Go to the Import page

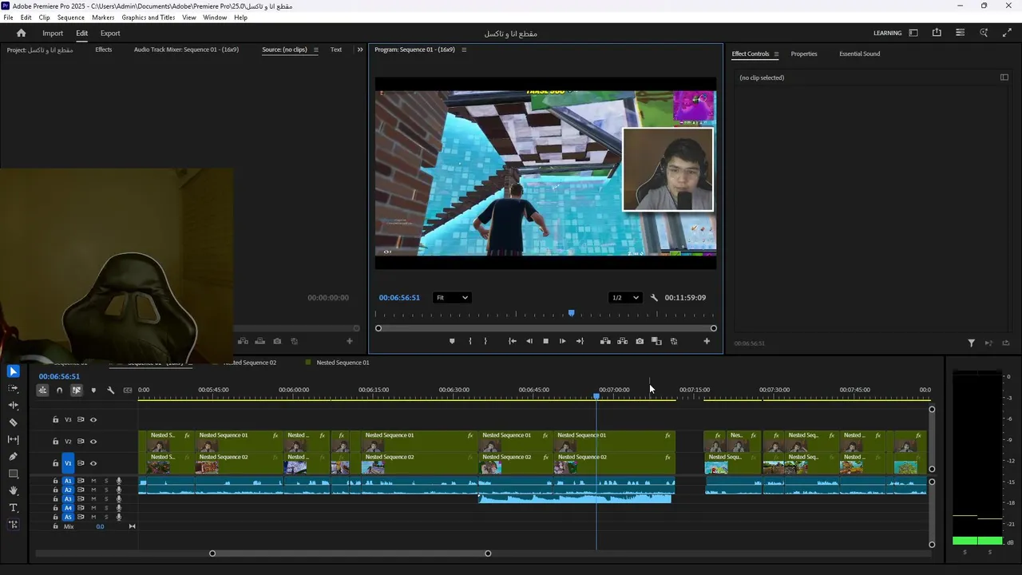click(53, 34)
